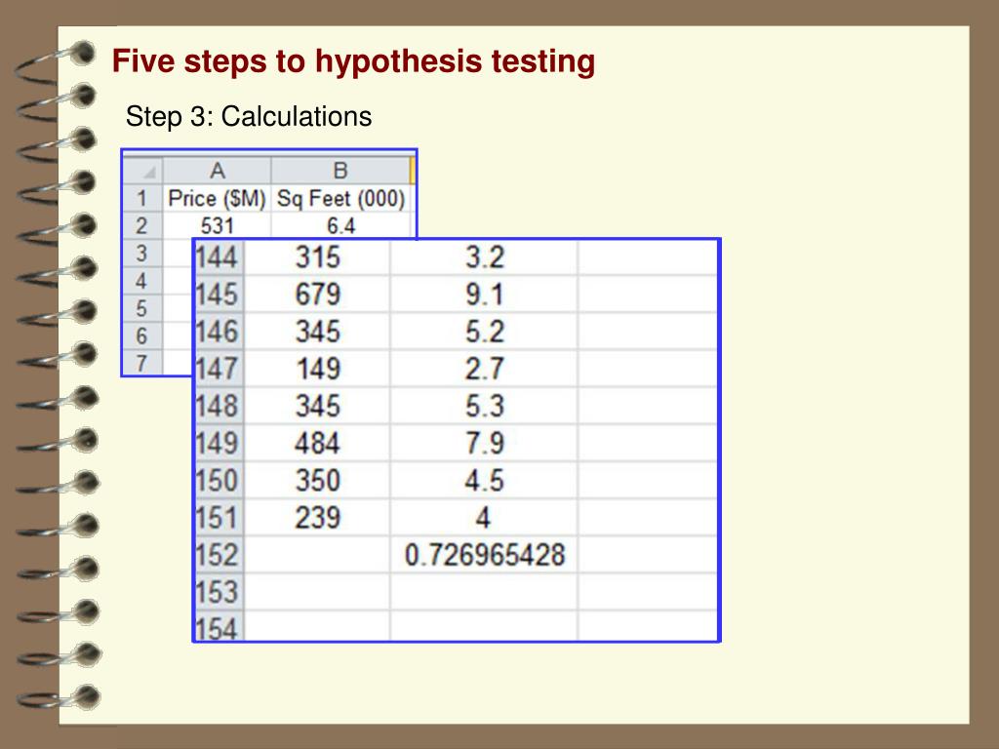Select row header 149
999x749 pixels.
219,443
